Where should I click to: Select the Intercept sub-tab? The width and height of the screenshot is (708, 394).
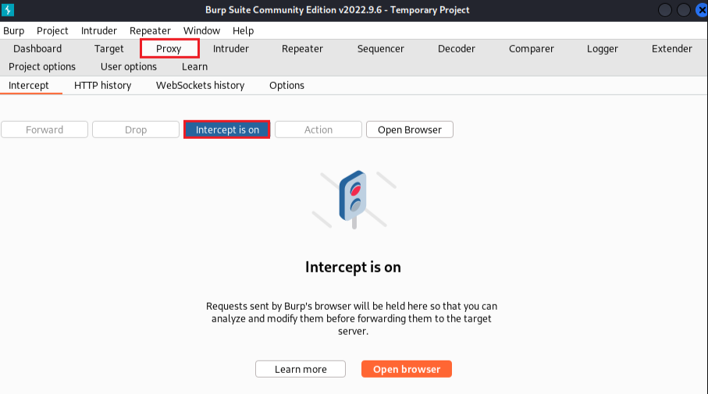point(28,85)
